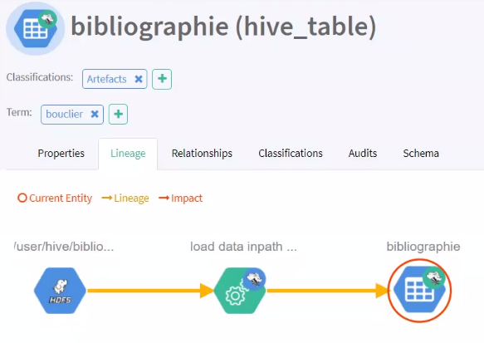The width and height of the screenshot is (484, 343).
Task: Open the Audits tab
Action: pyautogui.click(x=363, y=154)
